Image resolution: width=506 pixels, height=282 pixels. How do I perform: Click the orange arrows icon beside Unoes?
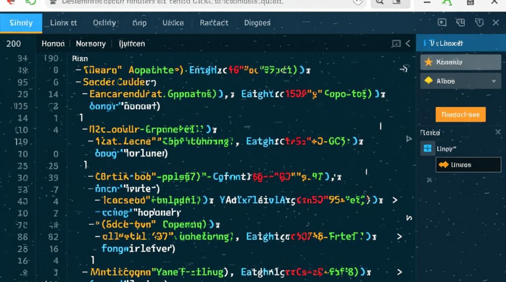pos(444,165)
